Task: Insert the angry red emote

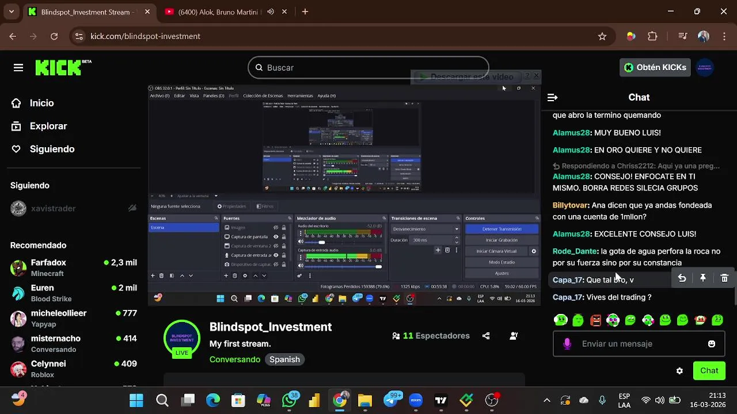Action: click(595, 320)
